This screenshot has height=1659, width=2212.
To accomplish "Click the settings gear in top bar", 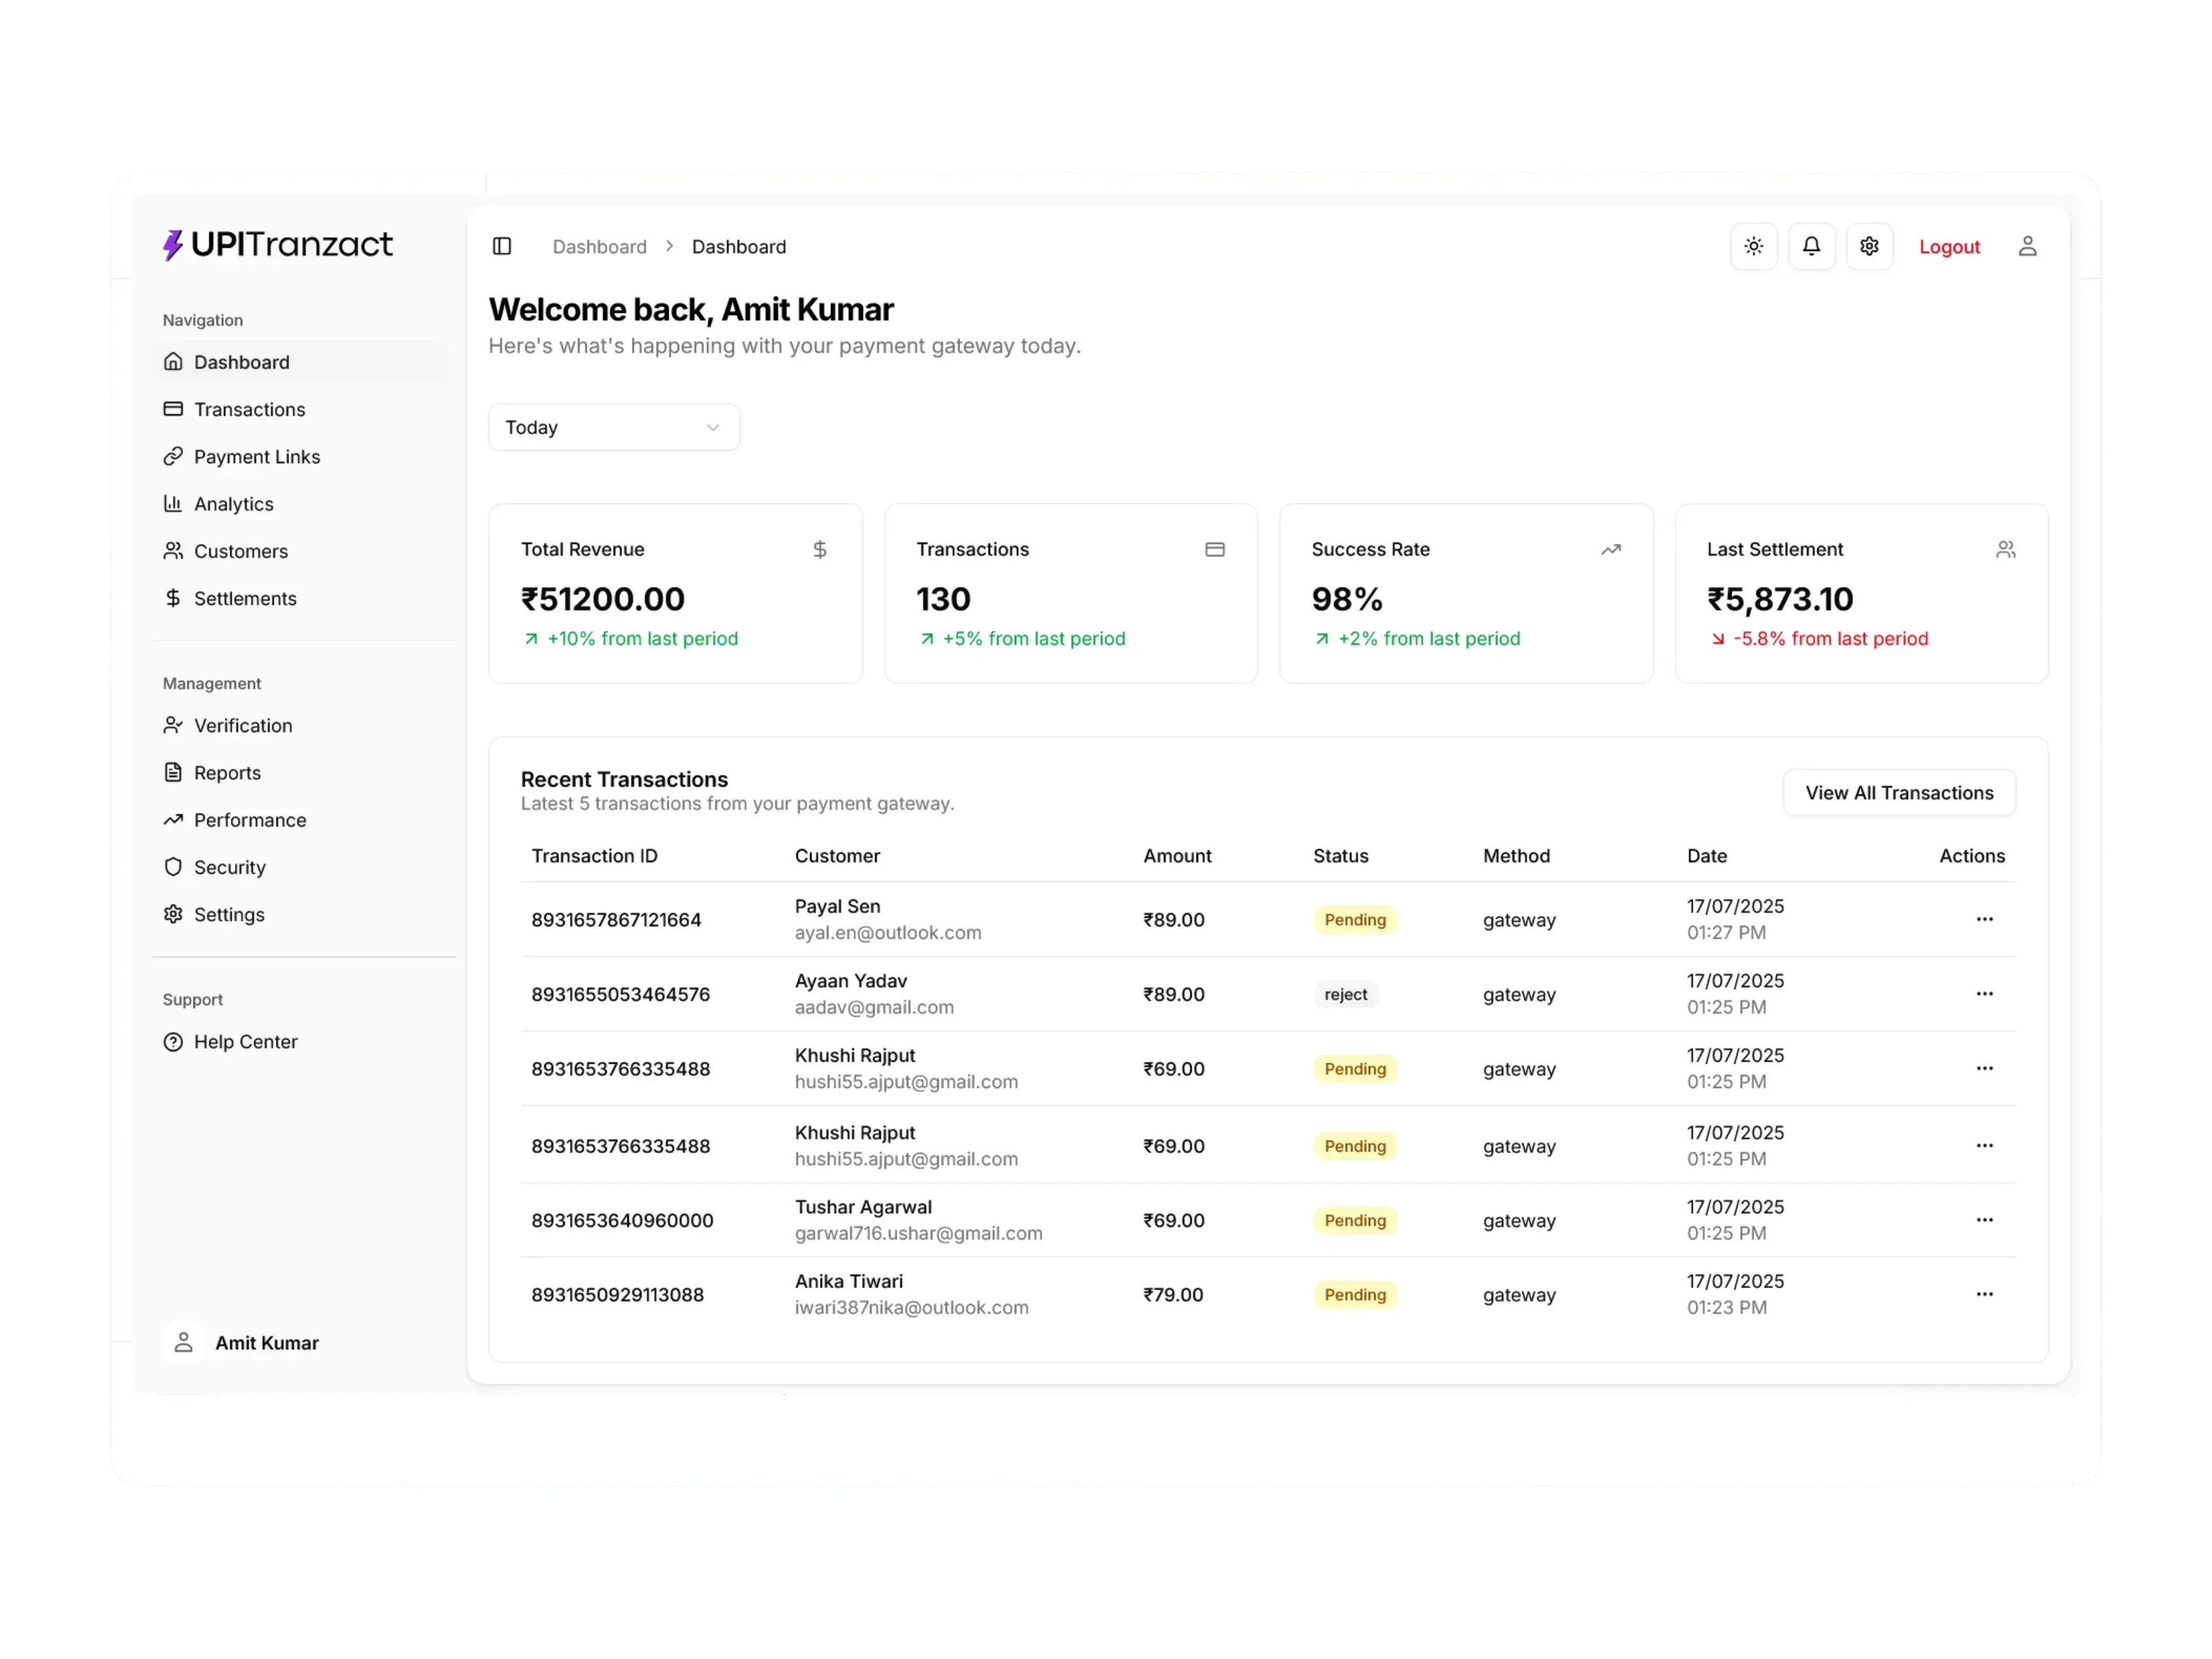I will click(1869, 246).
